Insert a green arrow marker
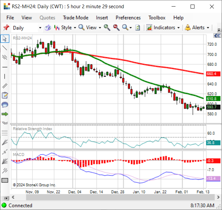Image resolution: width=222 pixels, height=210 pixels. (x=5, y=114)
